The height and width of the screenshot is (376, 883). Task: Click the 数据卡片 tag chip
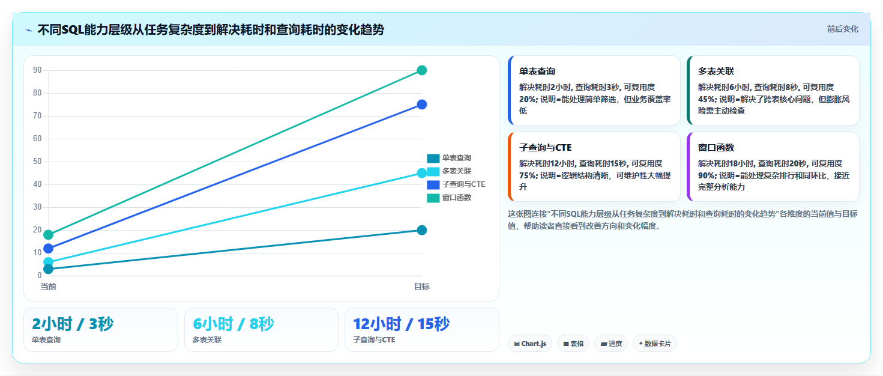pos(655,344)
